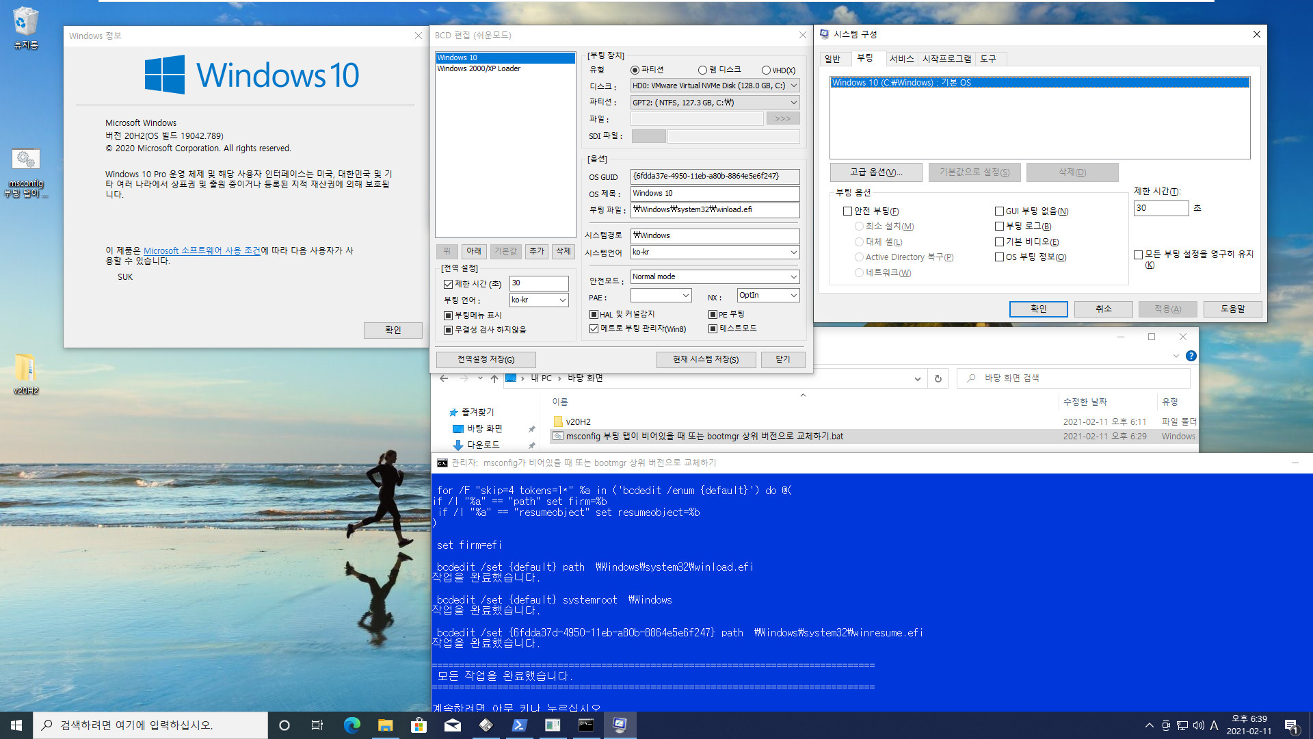Viewport: 1313px width, 739px height.
Task: Open the system language ko-kr dropdown
Action: pos(793,252)
